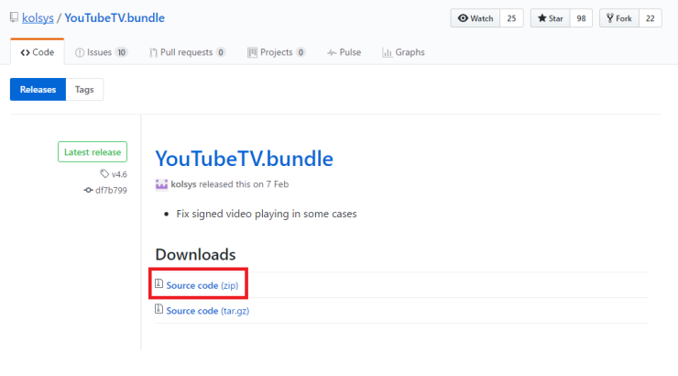This screenshot has width=678, height=376.
Task: Click the commit icon beside df7b799
Action: [88, 191]
